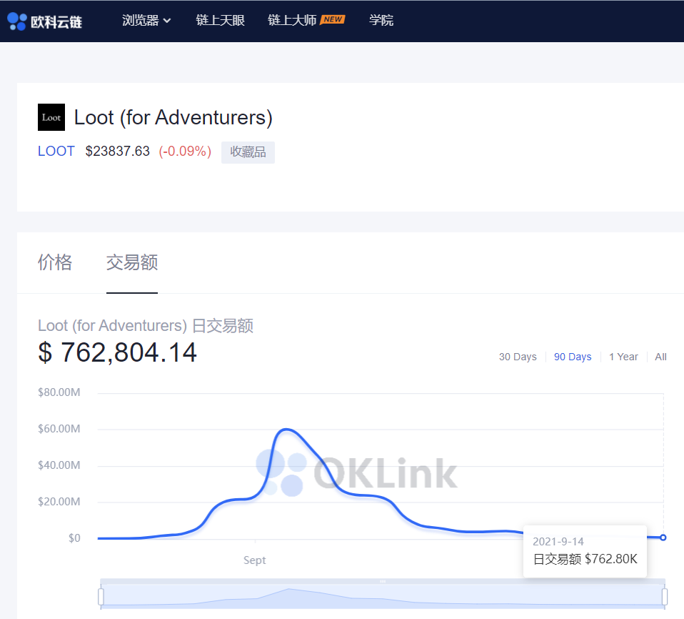The height and width of the screenshot is (619, 684).
Task: Click the $80.00M axis label
Action: (59, 392)
